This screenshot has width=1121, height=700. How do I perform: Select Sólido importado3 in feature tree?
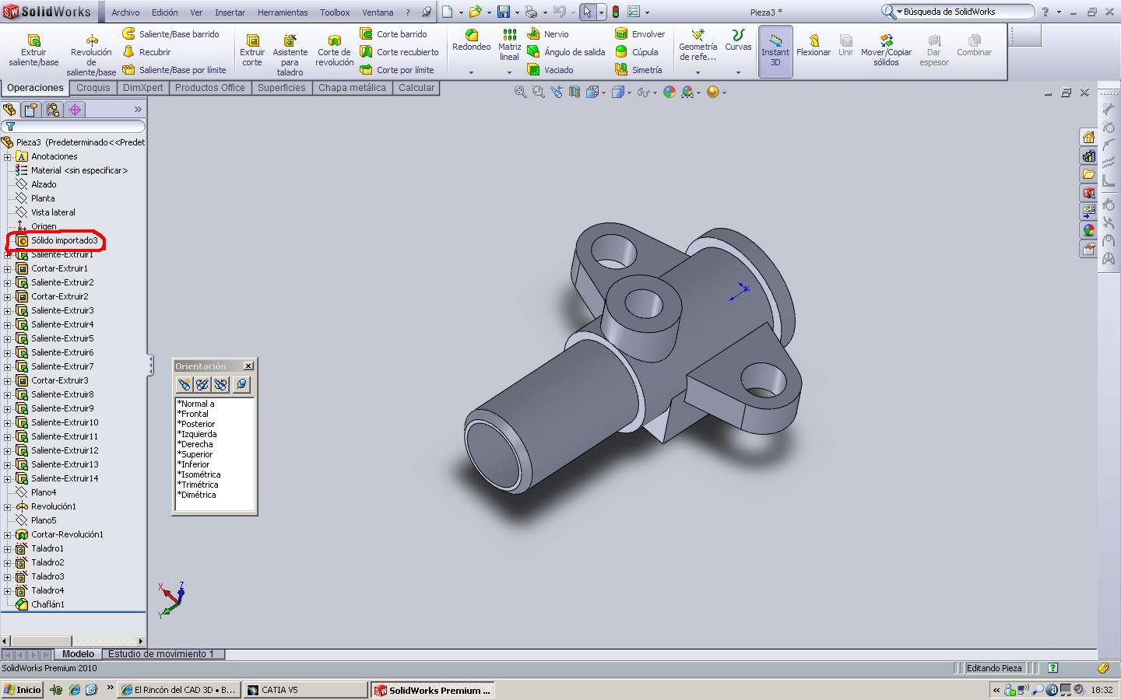[x=64, y=240]
